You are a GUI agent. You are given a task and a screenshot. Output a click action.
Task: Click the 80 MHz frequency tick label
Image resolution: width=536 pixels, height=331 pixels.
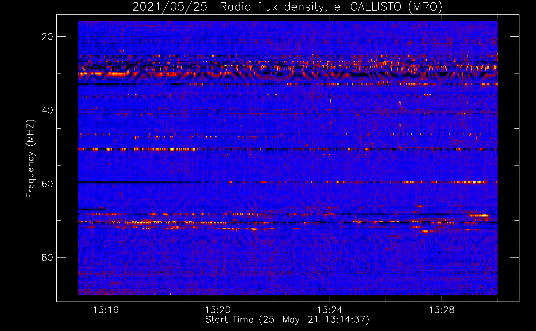click(47, 257)
